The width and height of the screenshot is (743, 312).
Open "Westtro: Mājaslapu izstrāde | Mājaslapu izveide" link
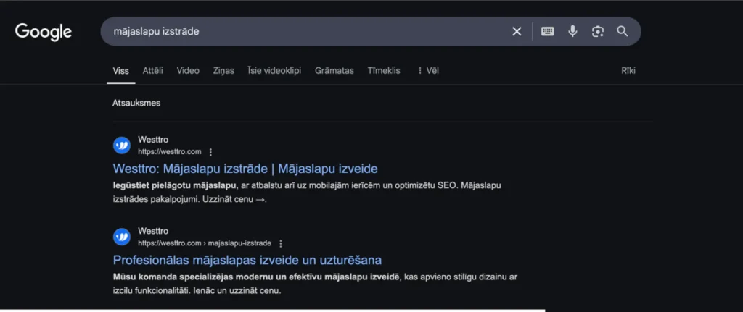(245, 169)
